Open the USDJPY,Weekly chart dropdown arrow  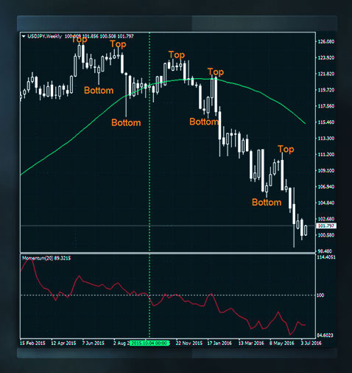click(24, 36)
